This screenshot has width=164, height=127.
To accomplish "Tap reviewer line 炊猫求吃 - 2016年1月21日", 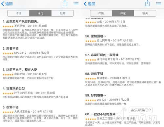I will (x=113, y=78).
